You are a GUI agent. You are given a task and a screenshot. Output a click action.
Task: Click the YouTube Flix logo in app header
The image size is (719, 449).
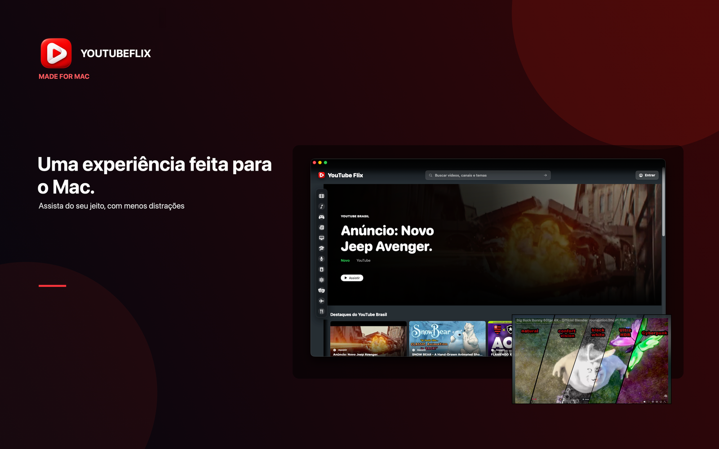click(x=341, y=175)
